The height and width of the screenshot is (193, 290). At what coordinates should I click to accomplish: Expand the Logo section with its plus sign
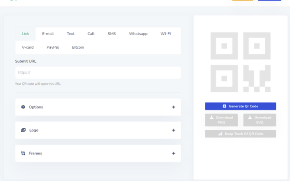(174, 130)
